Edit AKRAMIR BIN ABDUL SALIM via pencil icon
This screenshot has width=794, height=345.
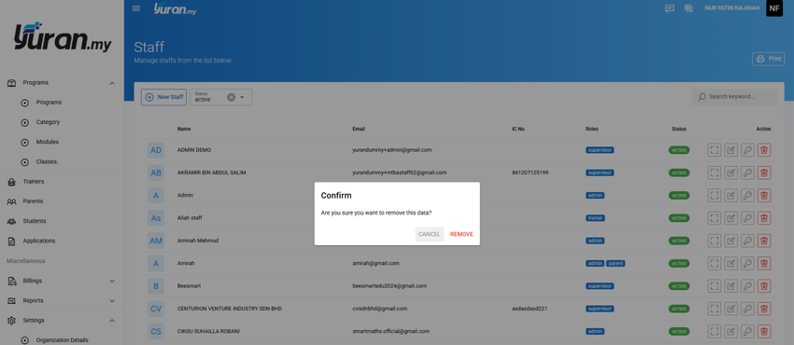tap(730, 172)
